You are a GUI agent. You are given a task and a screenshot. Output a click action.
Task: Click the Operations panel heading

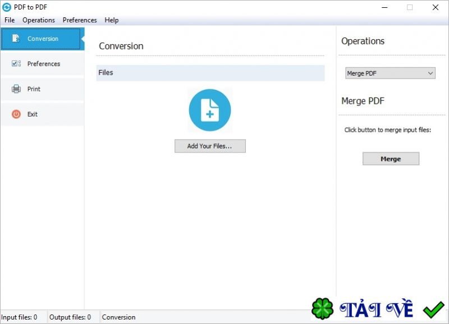click(x=363, y=41)
